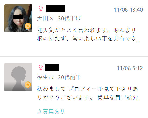Click the 30代半ば age label

69,18
